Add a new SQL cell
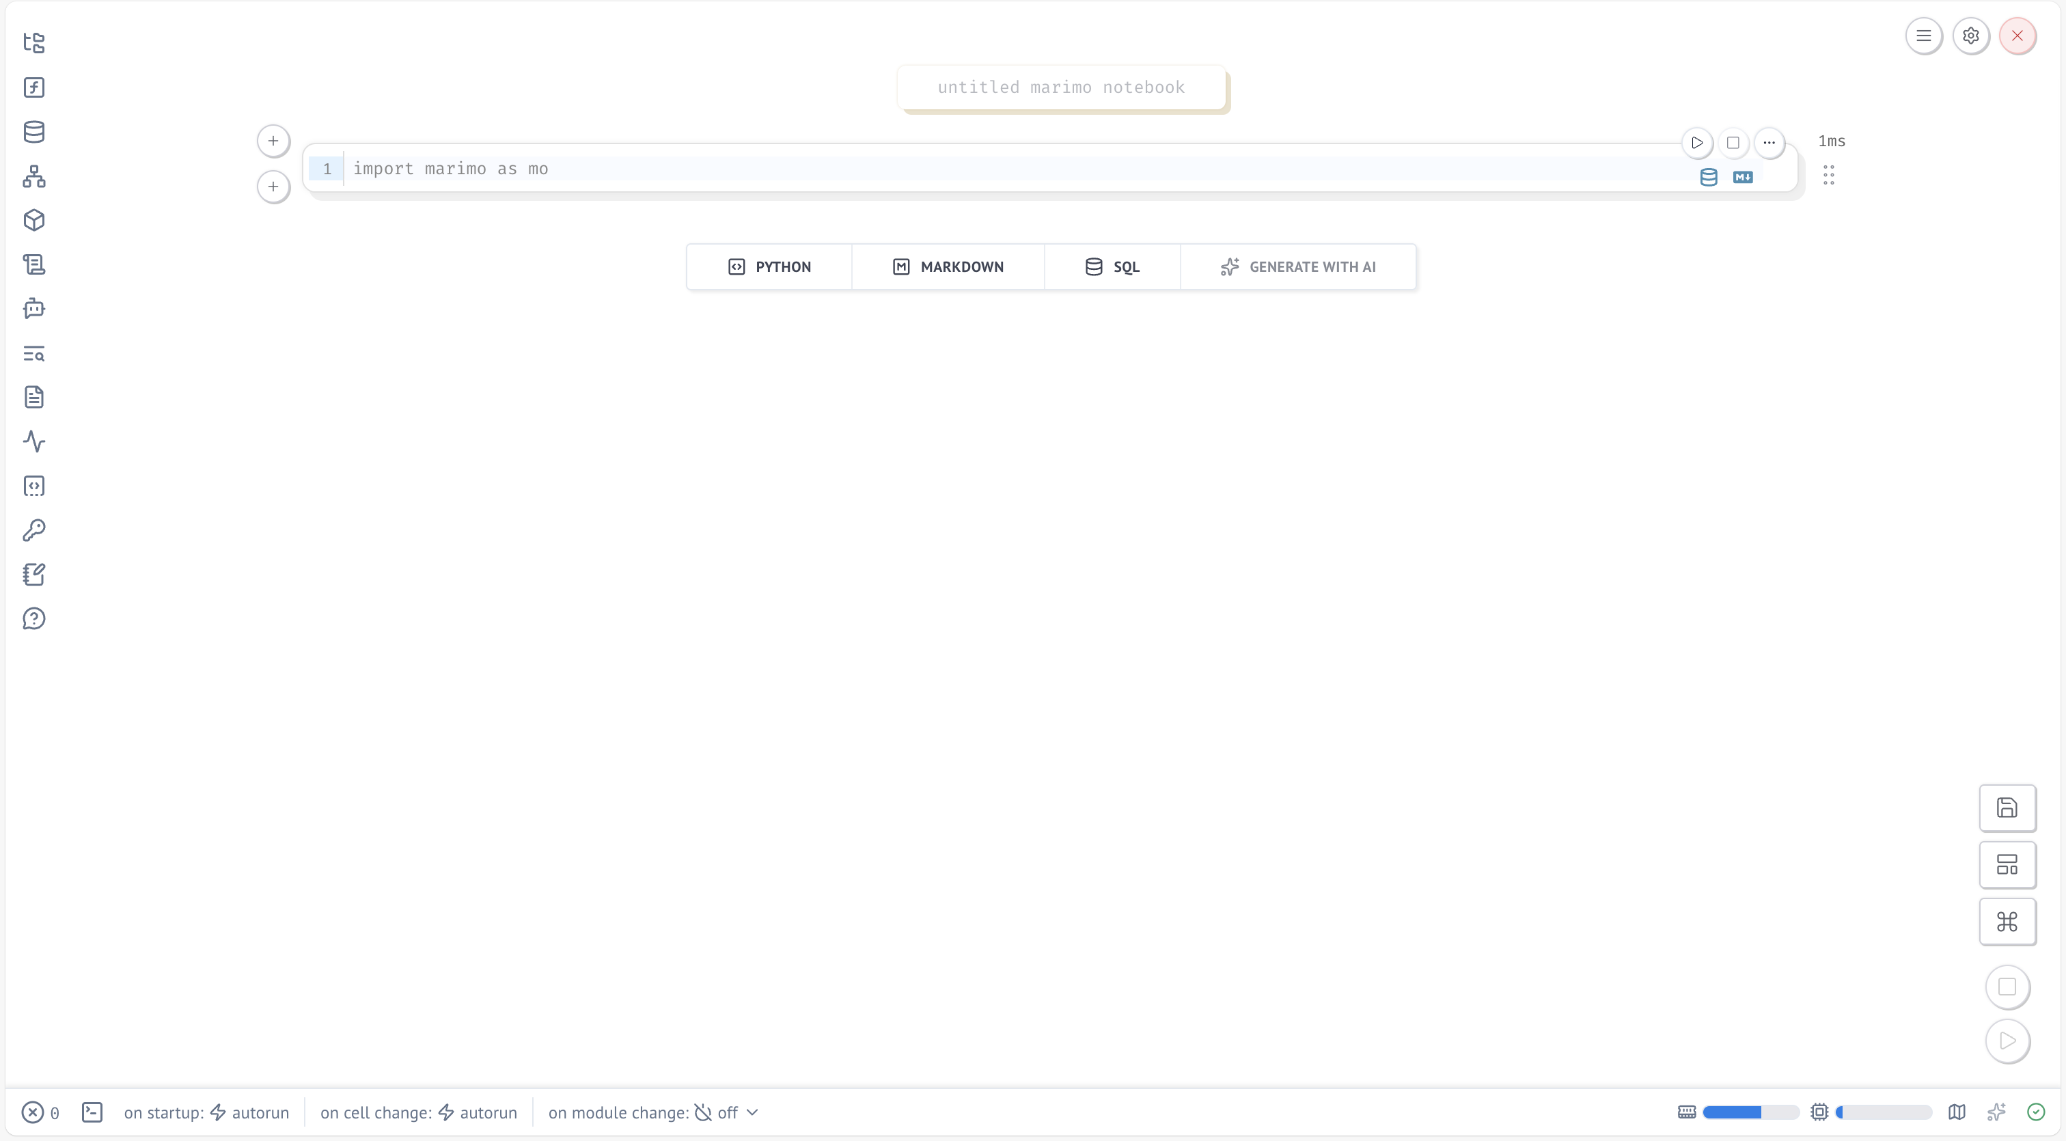2066x1141 pixels. coord(1112,267)
